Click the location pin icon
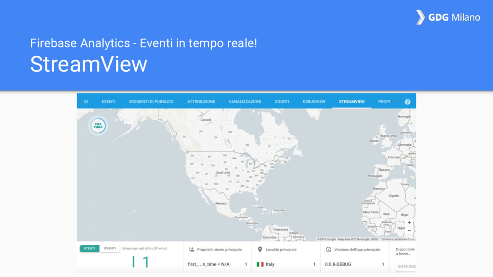This screenshot has height=277, width=493. pos(259,250)
